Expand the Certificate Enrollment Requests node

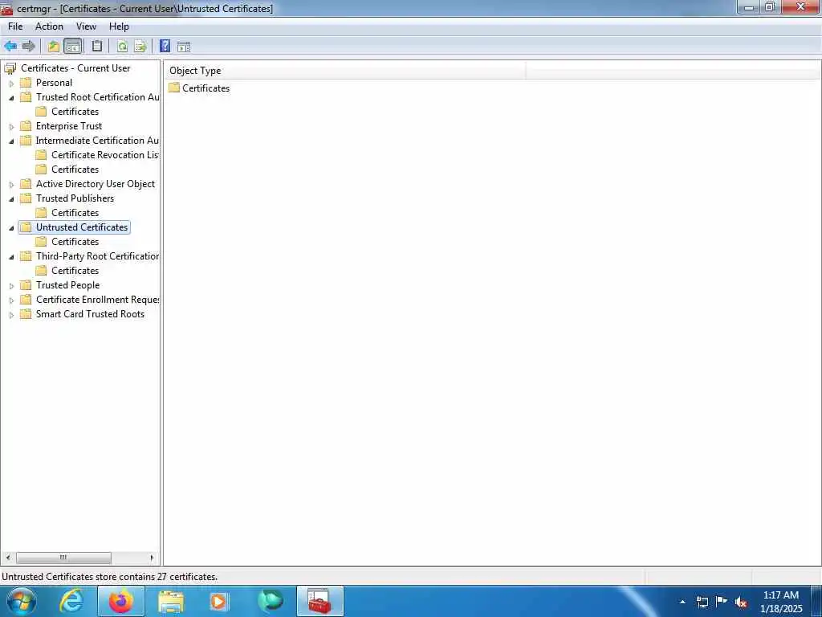click(11, 300)
